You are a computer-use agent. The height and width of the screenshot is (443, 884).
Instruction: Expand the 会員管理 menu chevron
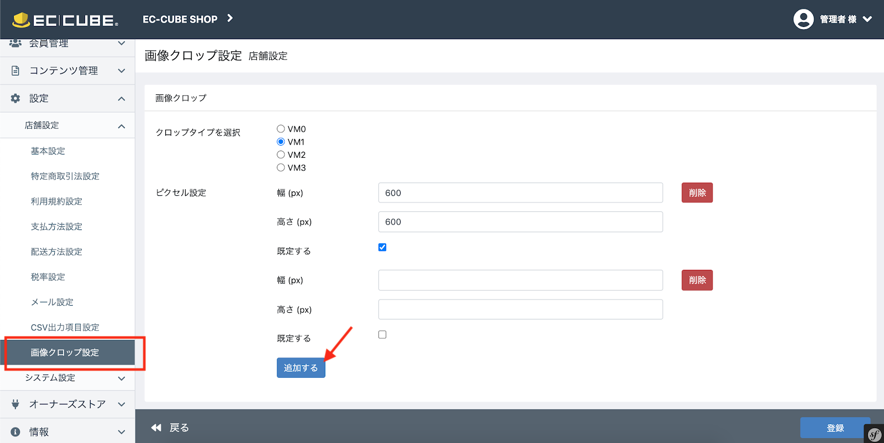[122, 43]
